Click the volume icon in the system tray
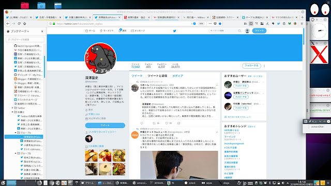Image resolution: width=331 pixels, height=186 pixels. (x=283, y=183)
